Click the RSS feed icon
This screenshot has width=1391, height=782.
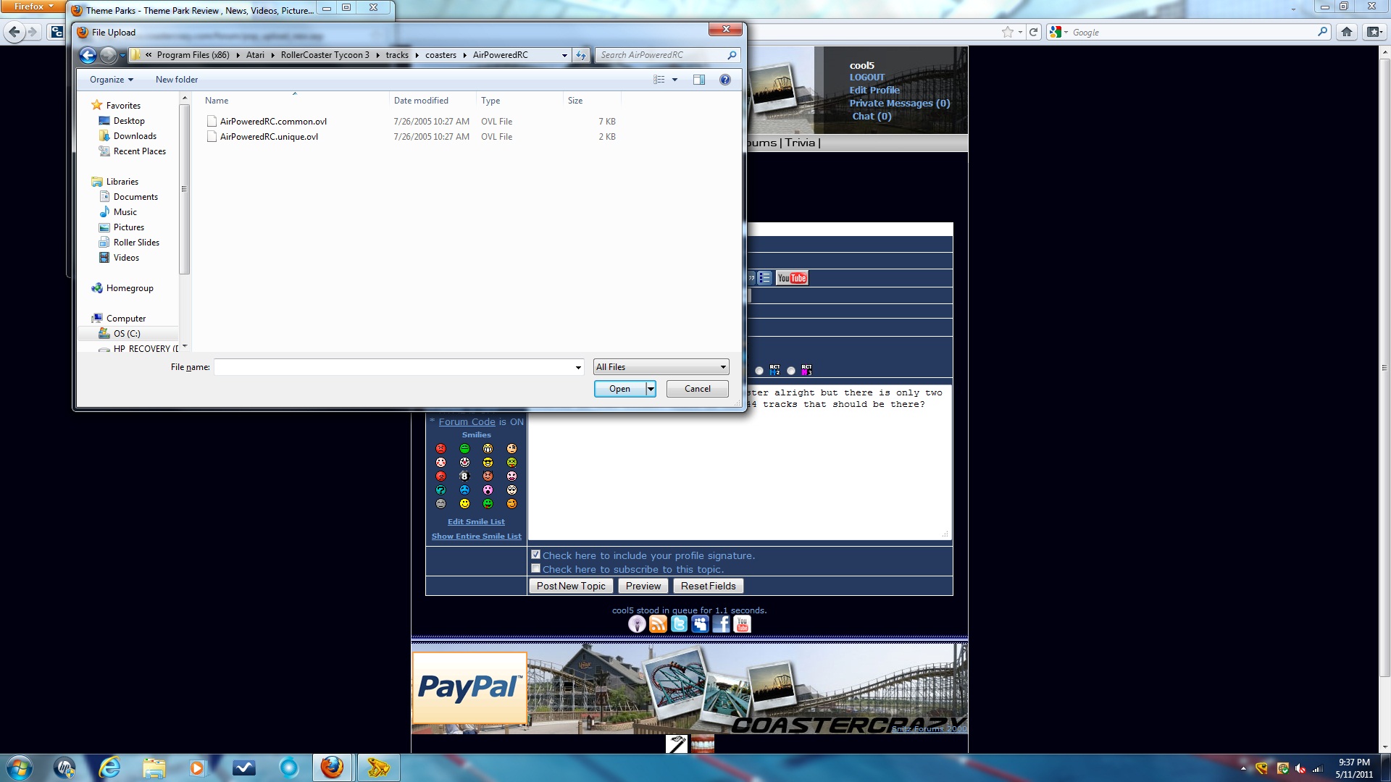pos(658,624)
